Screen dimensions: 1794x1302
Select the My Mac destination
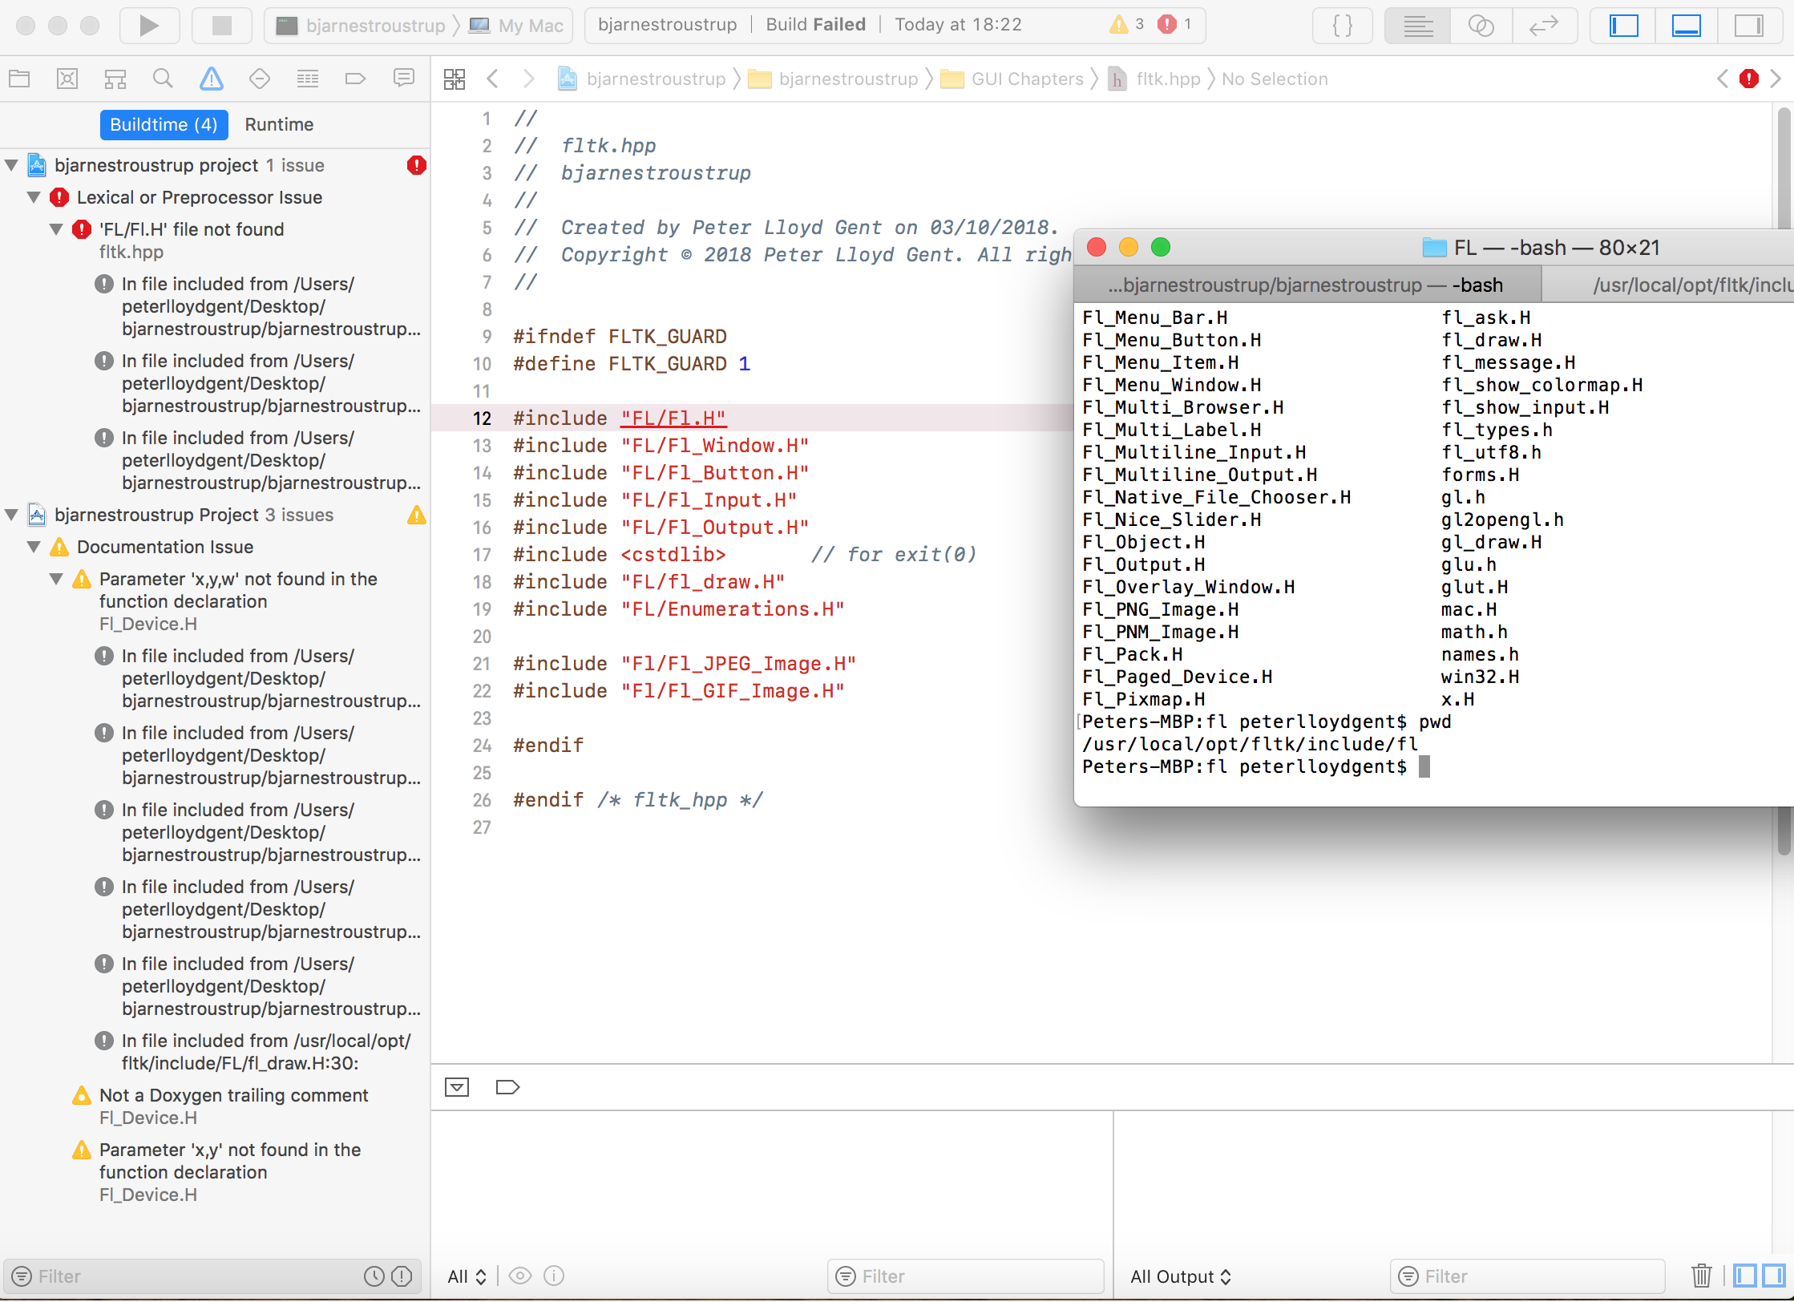pyautogui.click(x=517, y=26)
